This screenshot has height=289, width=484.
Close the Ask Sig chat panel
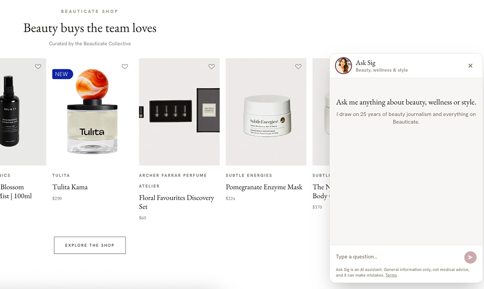pos(470,66)
